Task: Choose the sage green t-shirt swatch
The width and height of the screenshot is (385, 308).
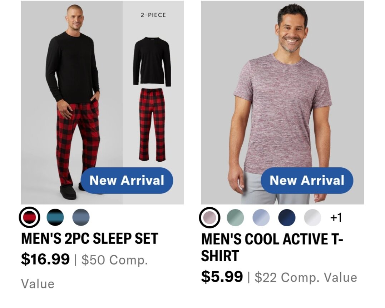Action: tap(236, 217)
